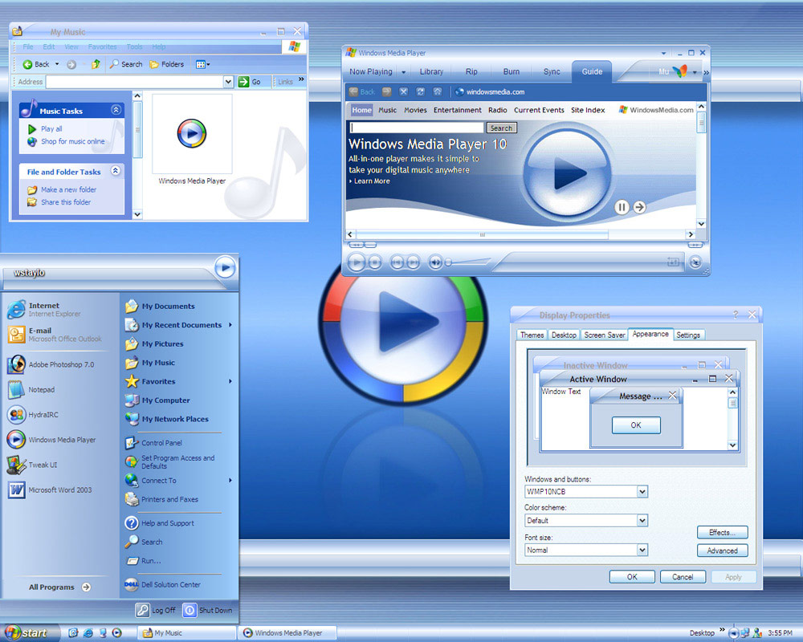Expand the Favorites submenu in Start menu
The height and width of the screenshot is (642, 803).
(x=230, y=381)
